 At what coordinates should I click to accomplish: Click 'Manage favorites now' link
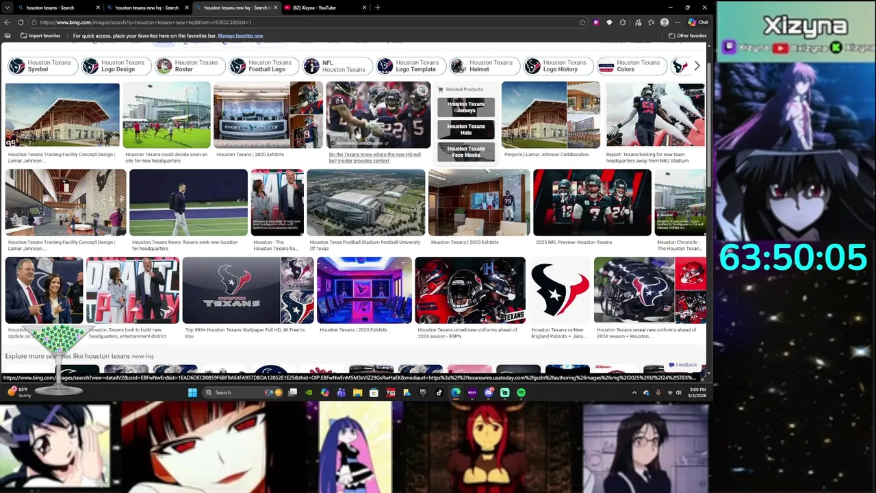(x=240, y=36)
